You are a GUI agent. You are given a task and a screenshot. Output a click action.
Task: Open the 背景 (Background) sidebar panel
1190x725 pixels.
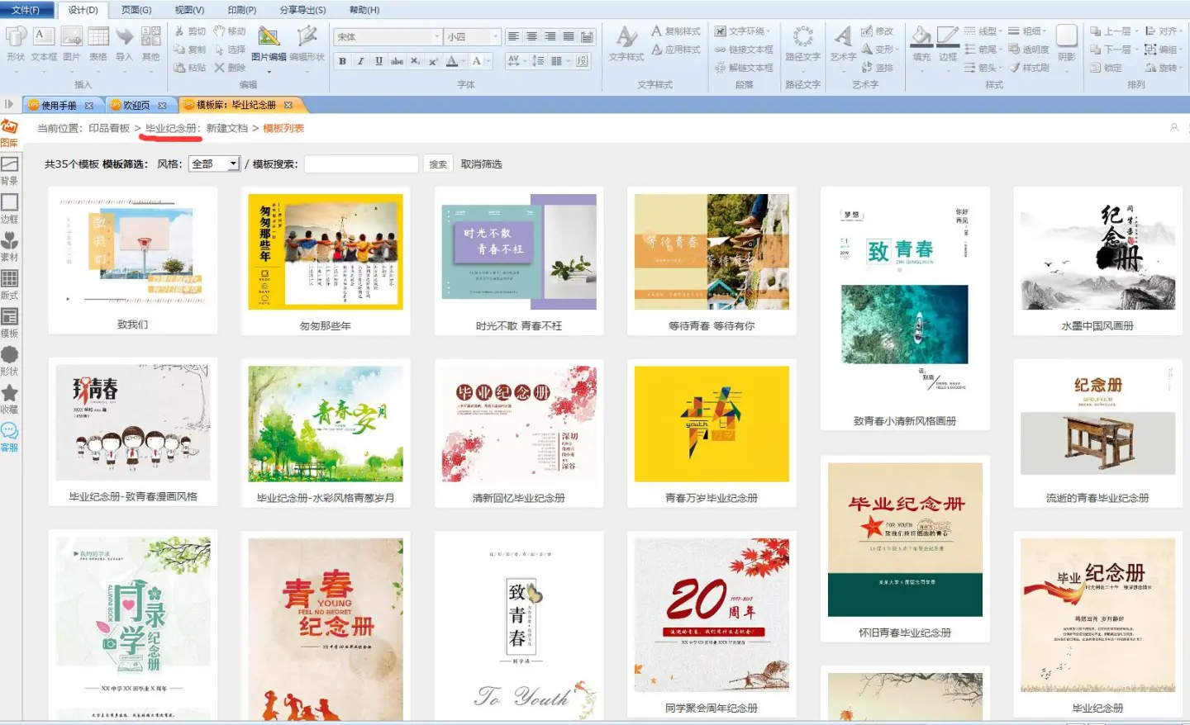[9, 168]
